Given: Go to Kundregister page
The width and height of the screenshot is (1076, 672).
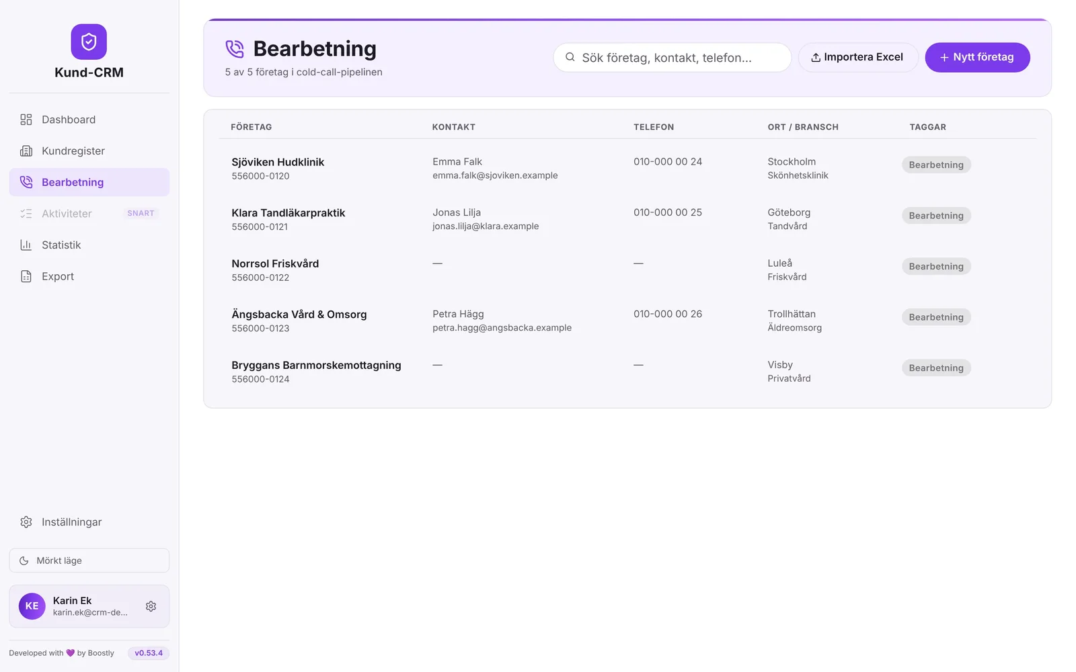Looking at the screenshot, I should point(89,151).
